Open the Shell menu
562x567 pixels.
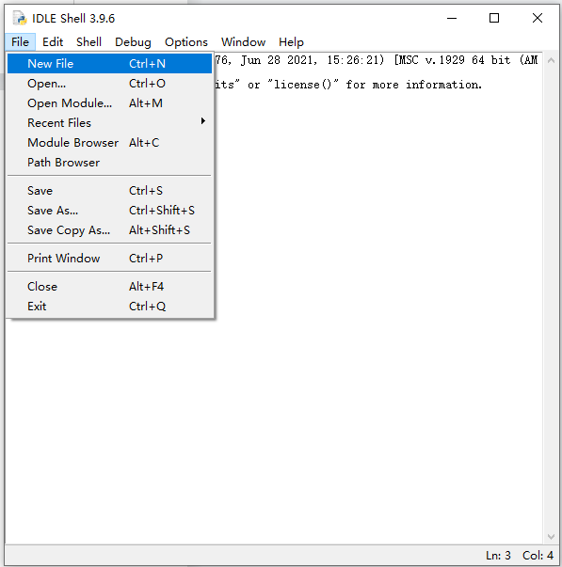(x=88, y=42)
